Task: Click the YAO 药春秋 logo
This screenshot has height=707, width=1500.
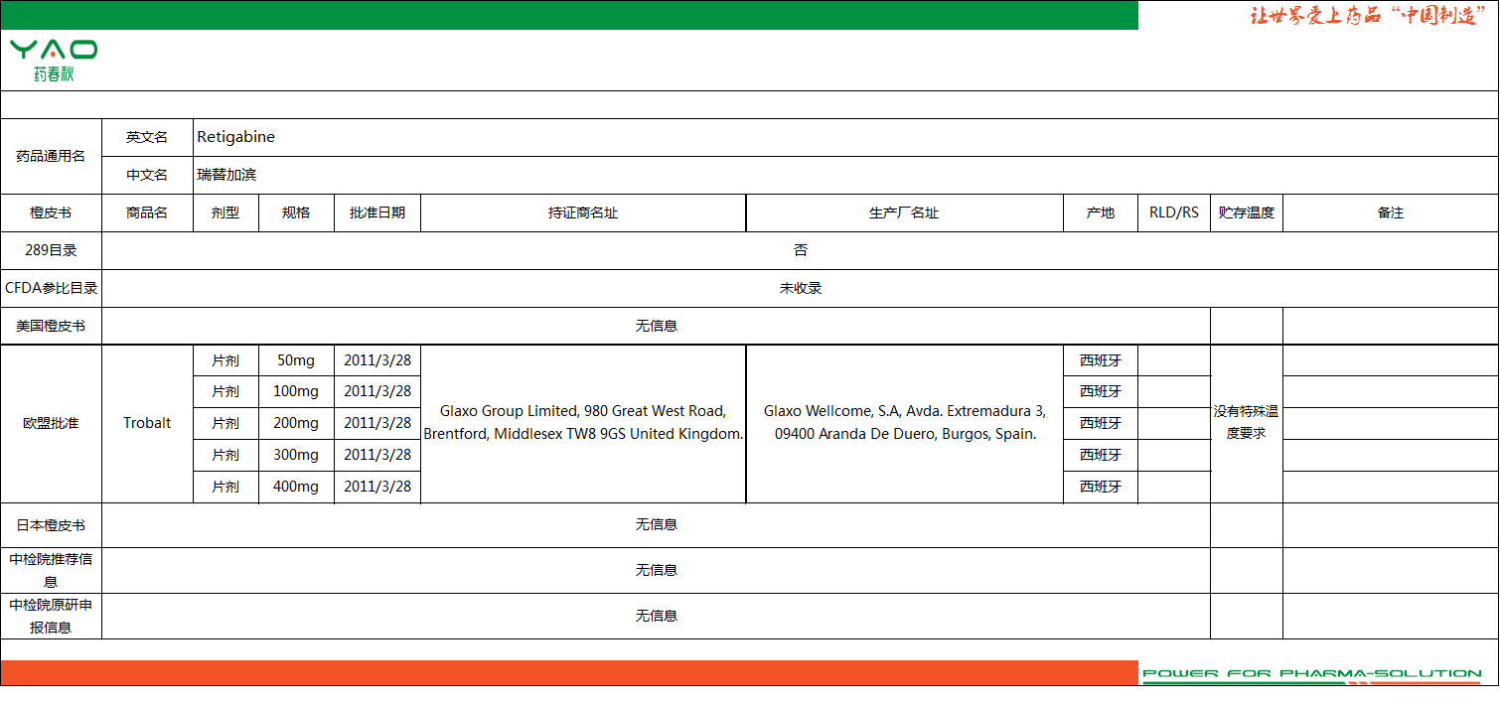Action: [x=54, y=60]
